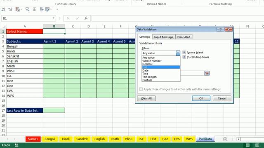Screen dimensions: 264x148
Task: Switch to Normal view icon in status bar
Action: [247, 145]
